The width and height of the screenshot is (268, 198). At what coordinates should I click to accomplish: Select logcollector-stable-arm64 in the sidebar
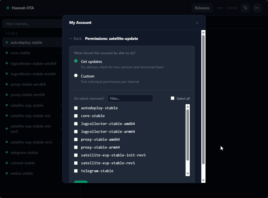(x=33, y=74)
